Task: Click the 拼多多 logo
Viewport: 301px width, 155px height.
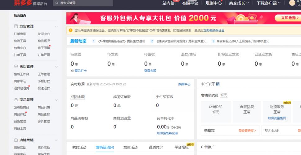Action: click(23, 3)
